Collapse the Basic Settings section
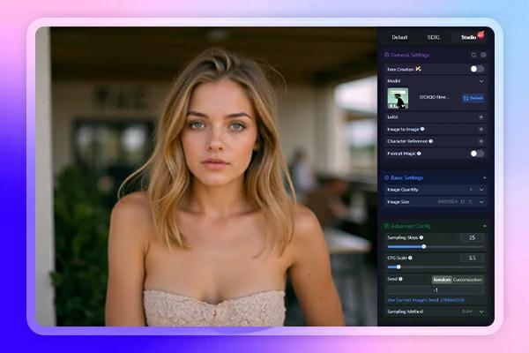529x353 pixels. [484, 177]
